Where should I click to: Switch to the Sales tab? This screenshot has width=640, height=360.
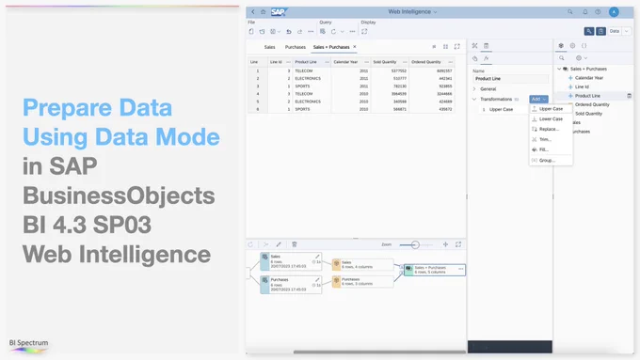click(x=269, y=47)
